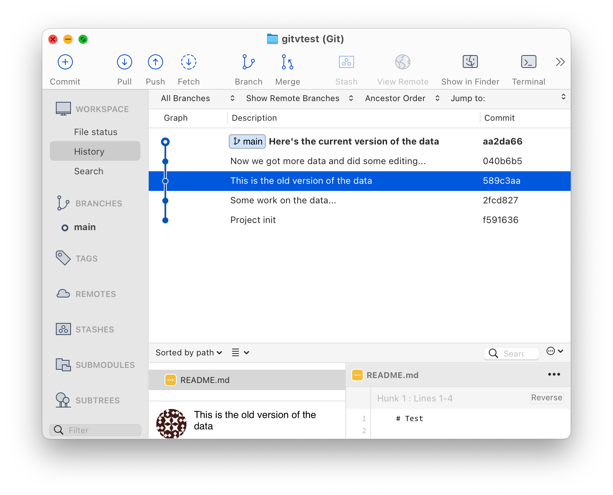Click commit hash 2fcd827
The height and width of the screenshot is (495, 613).
point(500,201)
